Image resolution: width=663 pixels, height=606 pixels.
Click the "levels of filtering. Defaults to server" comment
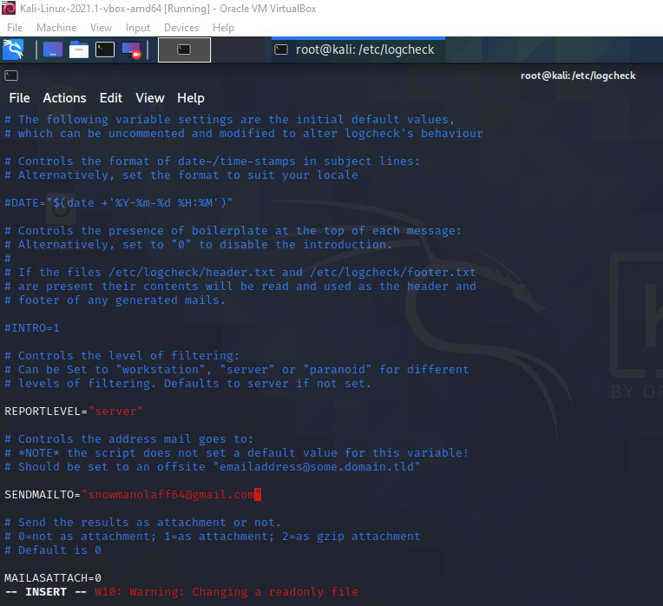[x=187, y=383]
